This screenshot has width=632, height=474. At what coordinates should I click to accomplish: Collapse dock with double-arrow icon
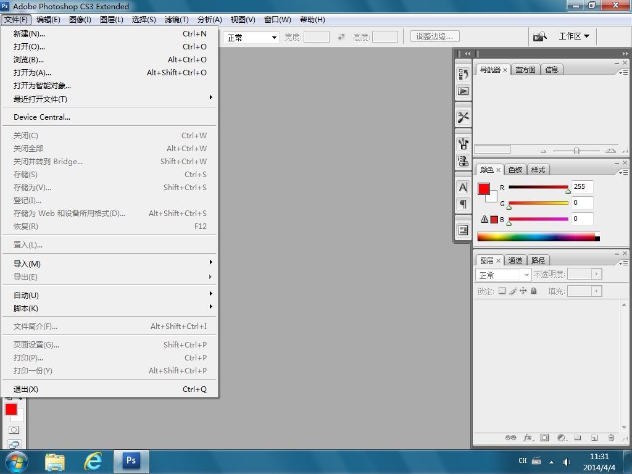coord(625,53)
